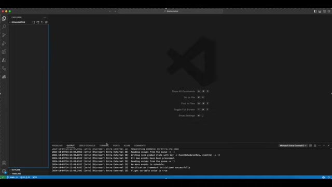
Task: Open the Source Control view icon
Action: click(x=4, y=35)
